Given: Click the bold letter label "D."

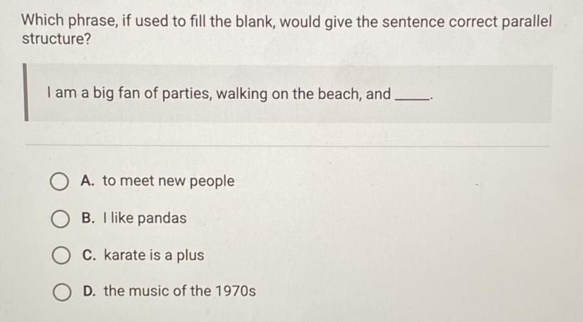Looking at the screenshot, I should click(90, 291).
